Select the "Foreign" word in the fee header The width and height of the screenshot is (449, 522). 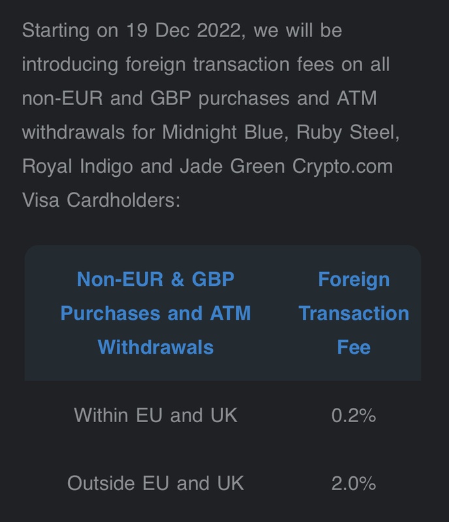(x=354, y=279)
